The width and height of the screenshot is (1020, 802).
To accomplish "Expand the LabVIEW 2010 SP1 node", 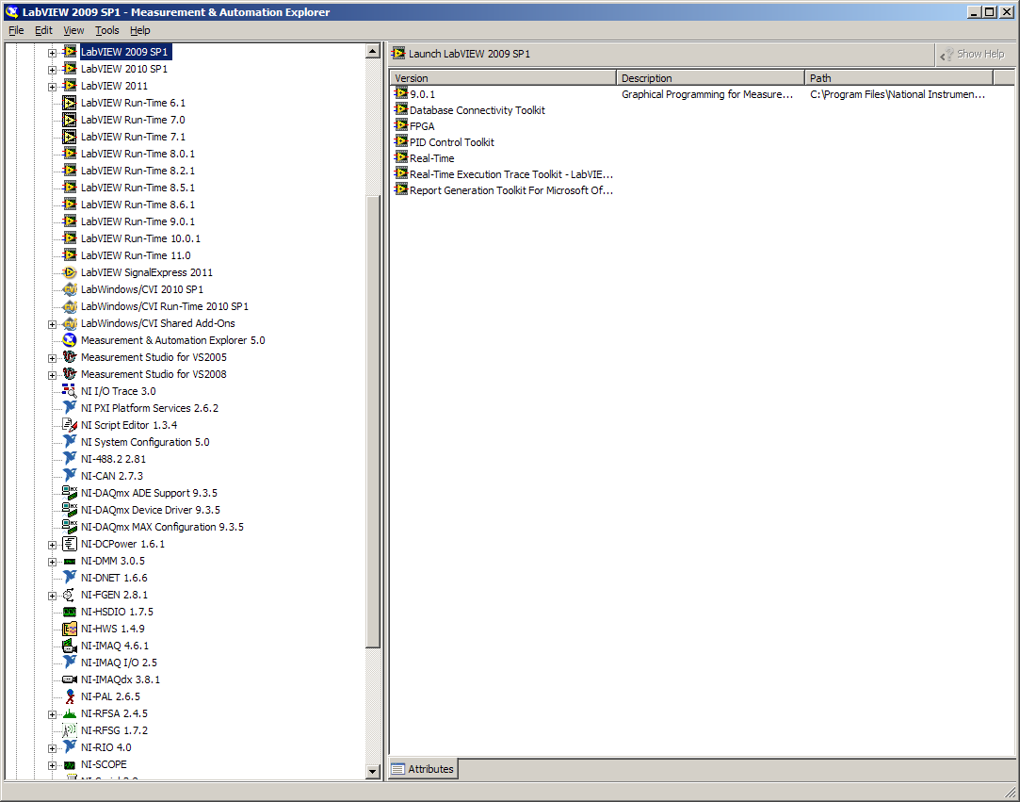I will pos(52,70).
